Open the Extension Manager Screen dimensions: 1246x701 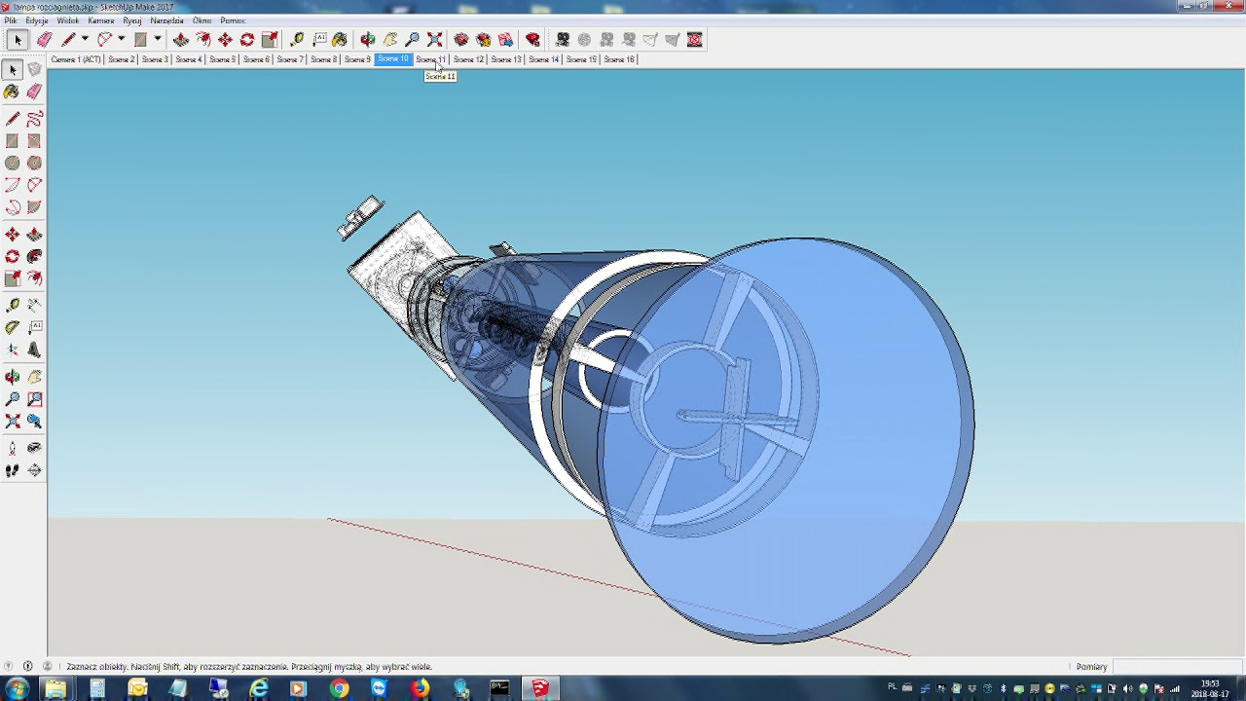pos(532,40)
